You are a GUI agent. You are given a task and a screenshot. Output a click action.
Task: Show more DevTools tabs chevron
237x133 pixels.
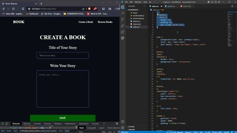pos(104,124)
